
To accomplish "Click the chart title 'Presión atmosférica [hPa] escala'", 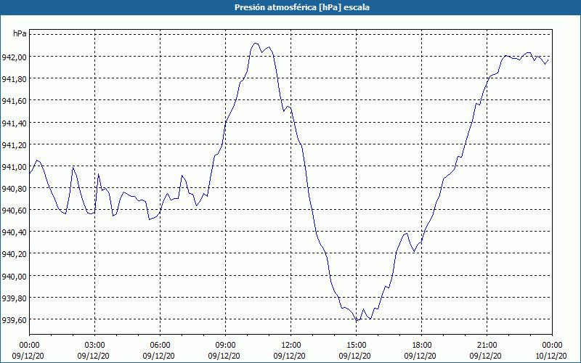I will click(x=301, y=7).
